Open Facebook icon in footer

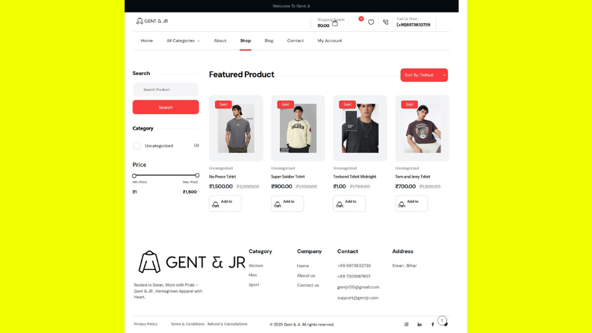[x=432, y=324]
